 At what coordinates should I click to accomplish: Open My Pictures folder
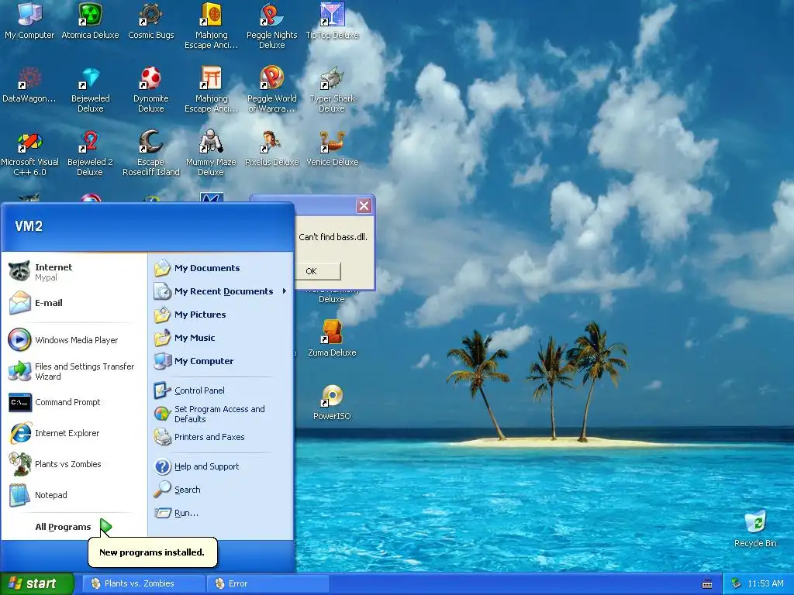(221, 315)
